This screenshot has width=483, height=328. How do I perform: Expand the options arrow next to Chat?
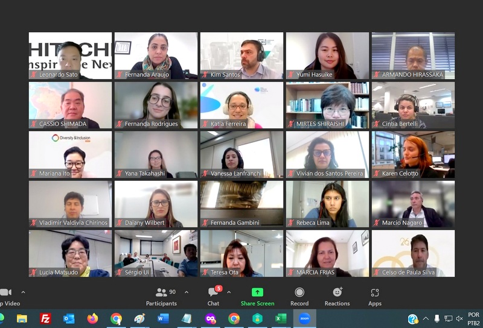pyautogui.click(x=229, y=292)
